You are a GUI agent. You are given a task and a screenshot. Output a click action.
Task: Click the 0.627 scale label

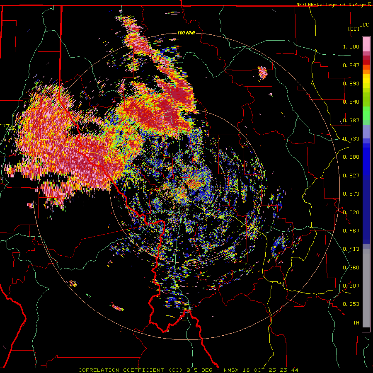351,176
